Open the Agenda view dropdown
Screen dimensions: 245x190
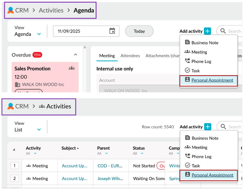(39, 34)
